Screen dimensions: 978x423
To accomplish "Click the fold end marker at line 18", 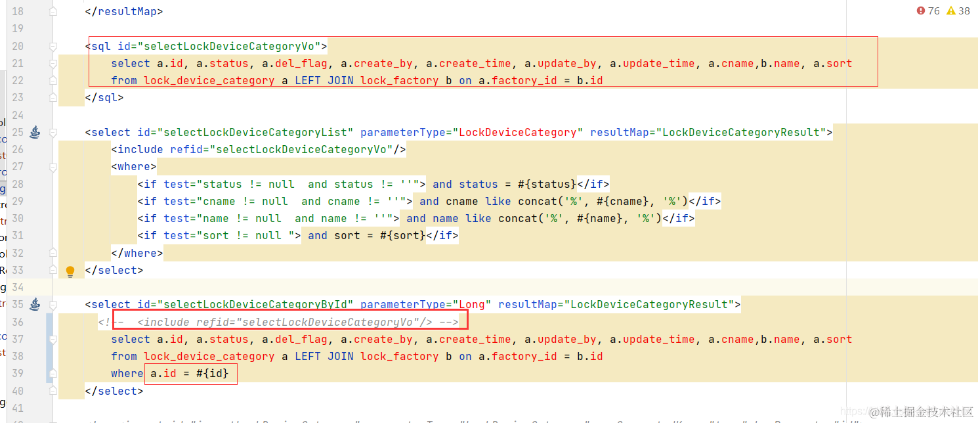I will pyautogui.click(x=53, y=11).
